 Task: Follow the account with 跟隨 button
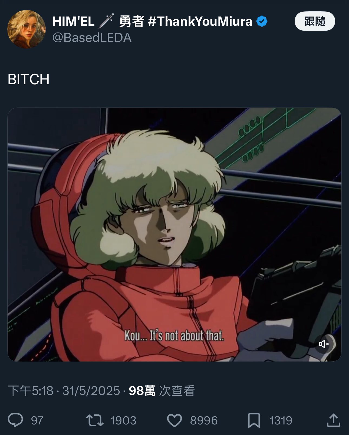(x=315, y=21)
